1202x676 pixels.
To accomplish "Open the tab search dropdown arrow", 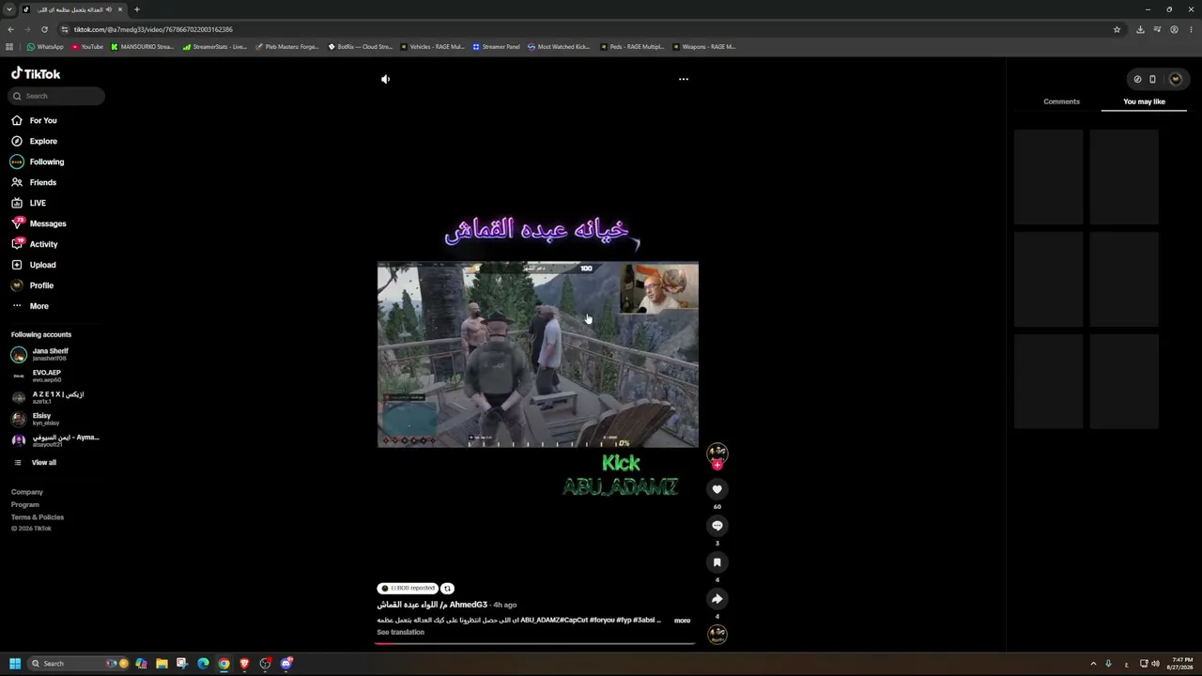I will 9,9.
